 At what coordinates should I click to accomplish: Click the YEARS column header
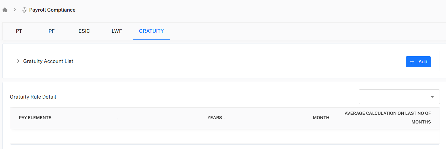tap(215, 118)
